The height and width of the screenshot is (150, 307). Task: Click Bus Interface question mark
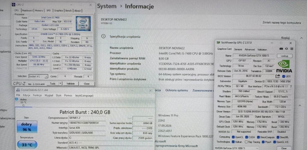(291, 87)
